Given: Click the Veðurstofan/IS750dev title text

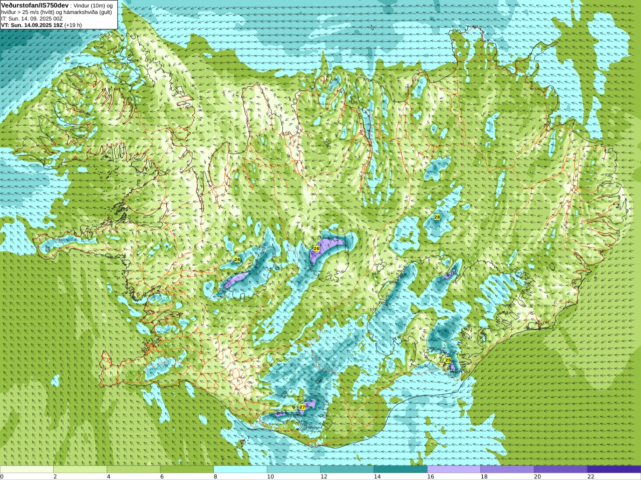Looking at the screenshot, I should coord(35,5).
